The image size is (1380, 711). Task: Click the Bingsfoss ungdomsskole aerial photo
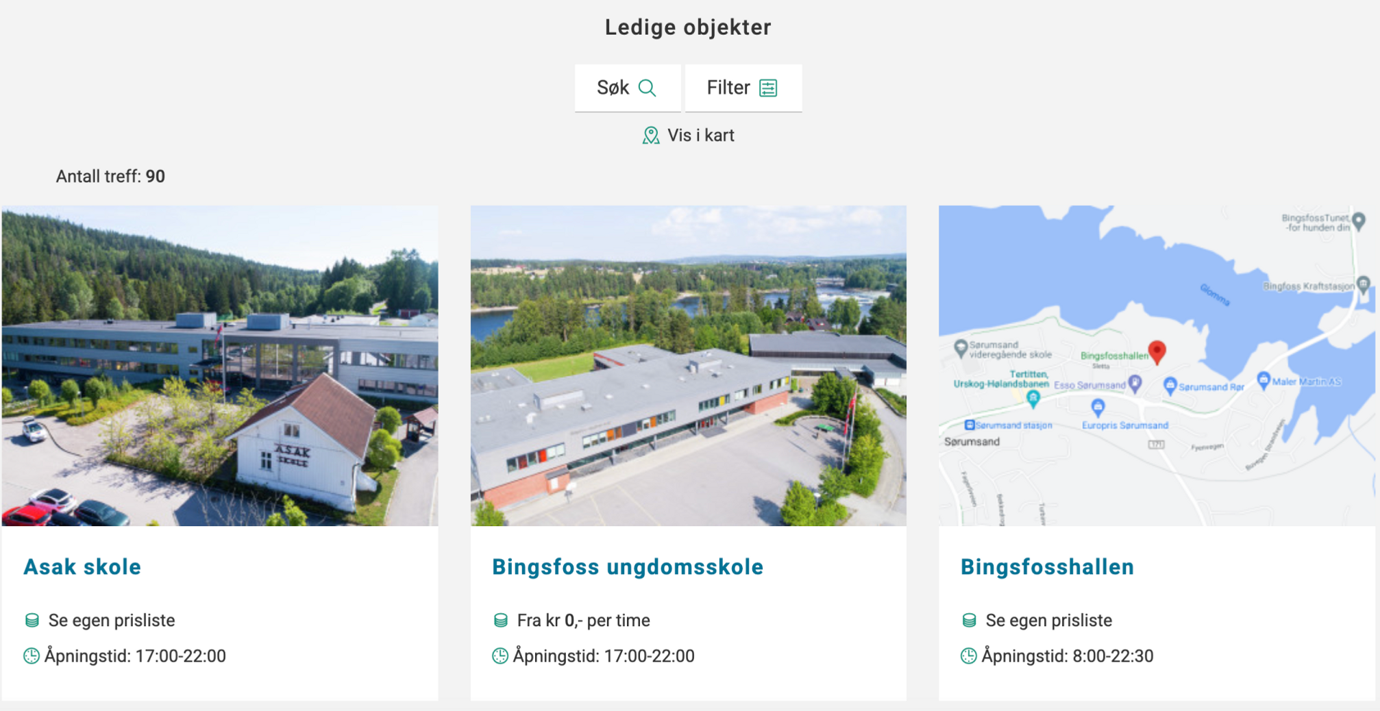pos(689,366)
